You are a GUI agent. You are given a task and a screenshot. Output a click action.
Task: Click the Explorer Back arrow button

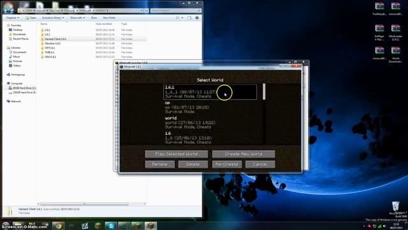coord(6,10)
